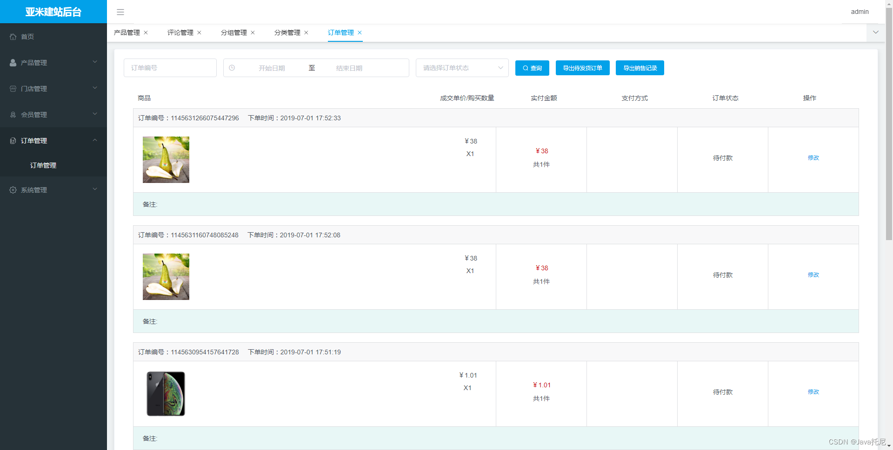Open the admin user menu
The width and height of the screenshot is (893, 450).
(860, 12)
